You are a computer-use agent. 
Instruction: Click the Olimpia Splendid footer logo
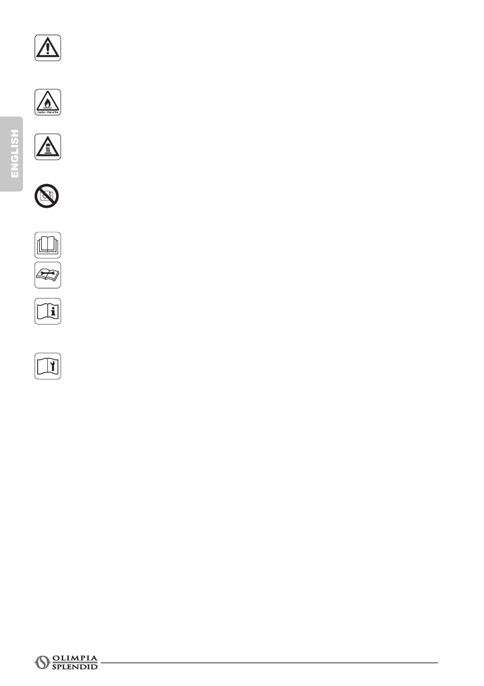66,662
